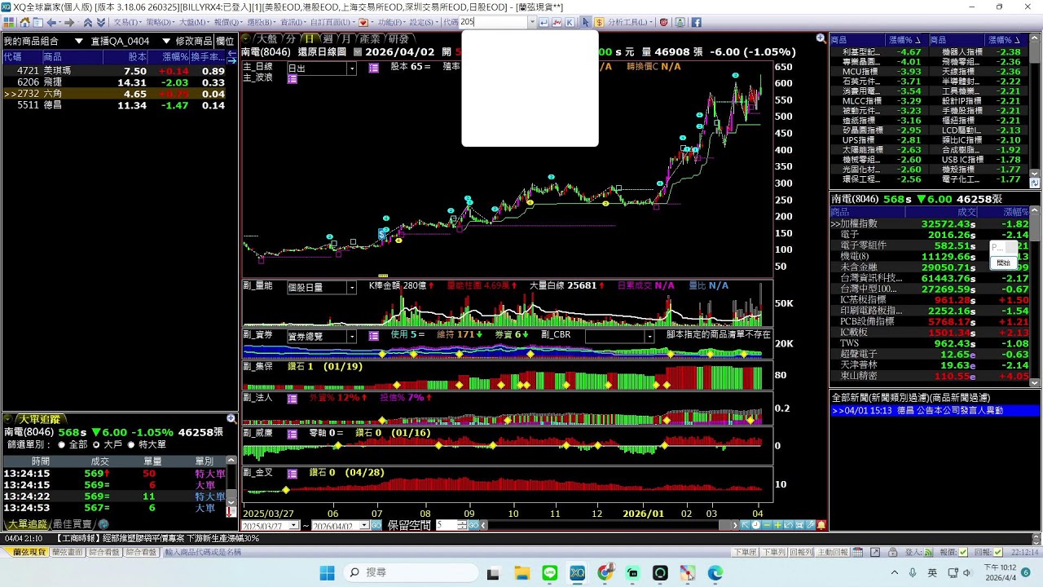1043x587 pixels.
Task: Click the alarm bell icon below chart
Action: point(821,525)
